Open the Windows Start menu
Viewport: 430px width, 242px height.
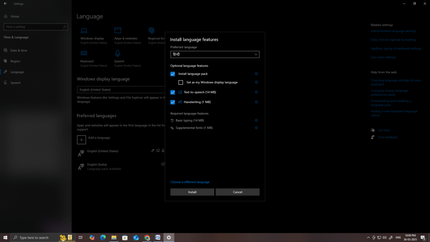(x=5, y=238)
